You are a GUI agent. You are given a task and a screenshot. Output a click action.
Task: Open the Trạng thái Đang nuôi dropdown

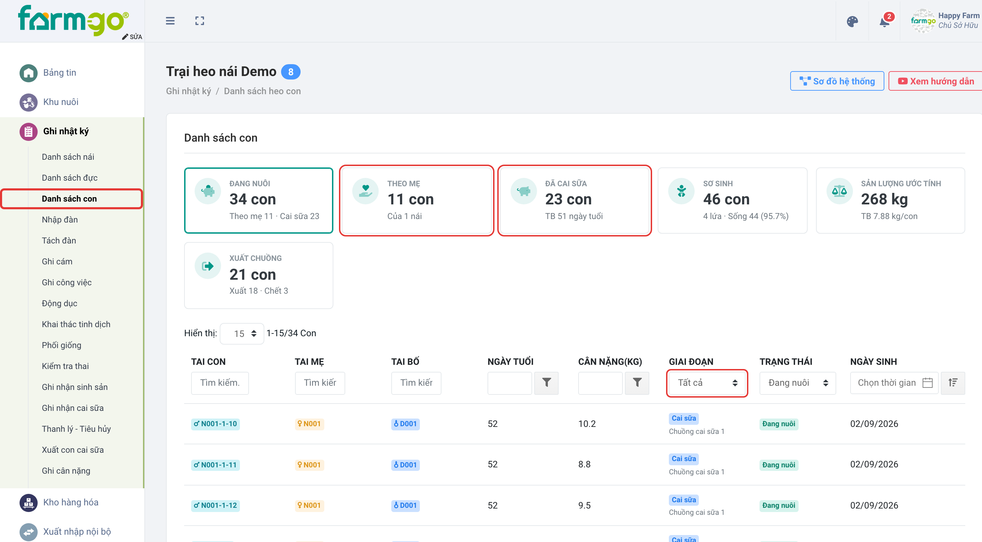pyautogui.click(x=798, y=383)
